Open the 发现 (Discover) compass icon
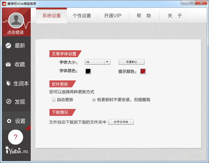The image size is (209, 163). [x=8, y=102]
